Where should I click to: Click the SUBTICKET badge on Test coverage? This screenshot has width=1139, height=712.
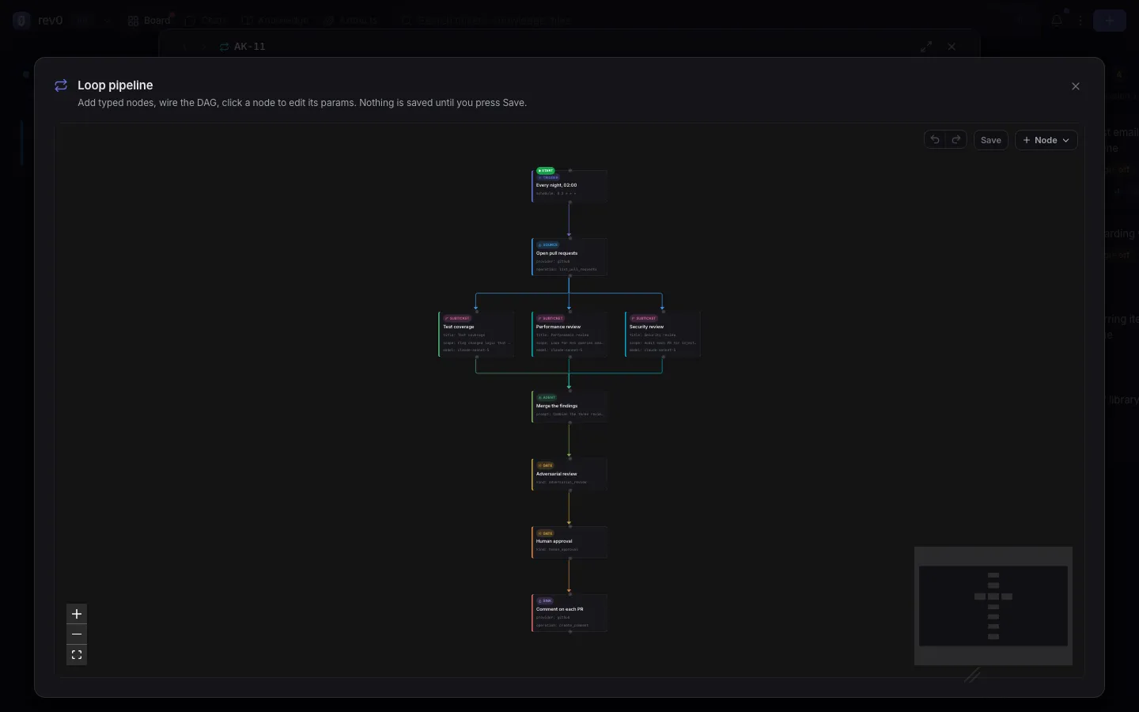pyautogui.click(x=457, y=318)
